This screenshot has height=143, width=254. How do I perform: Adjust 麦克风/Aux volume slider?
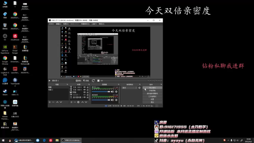[x=101, y=92]
